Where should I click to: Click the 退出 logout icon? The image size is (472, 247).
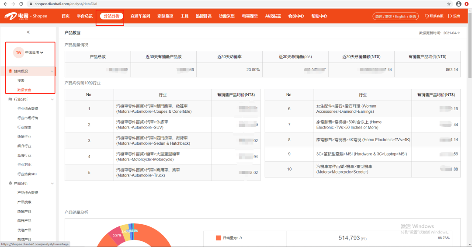pyautogui.click(x=450, y=16)
